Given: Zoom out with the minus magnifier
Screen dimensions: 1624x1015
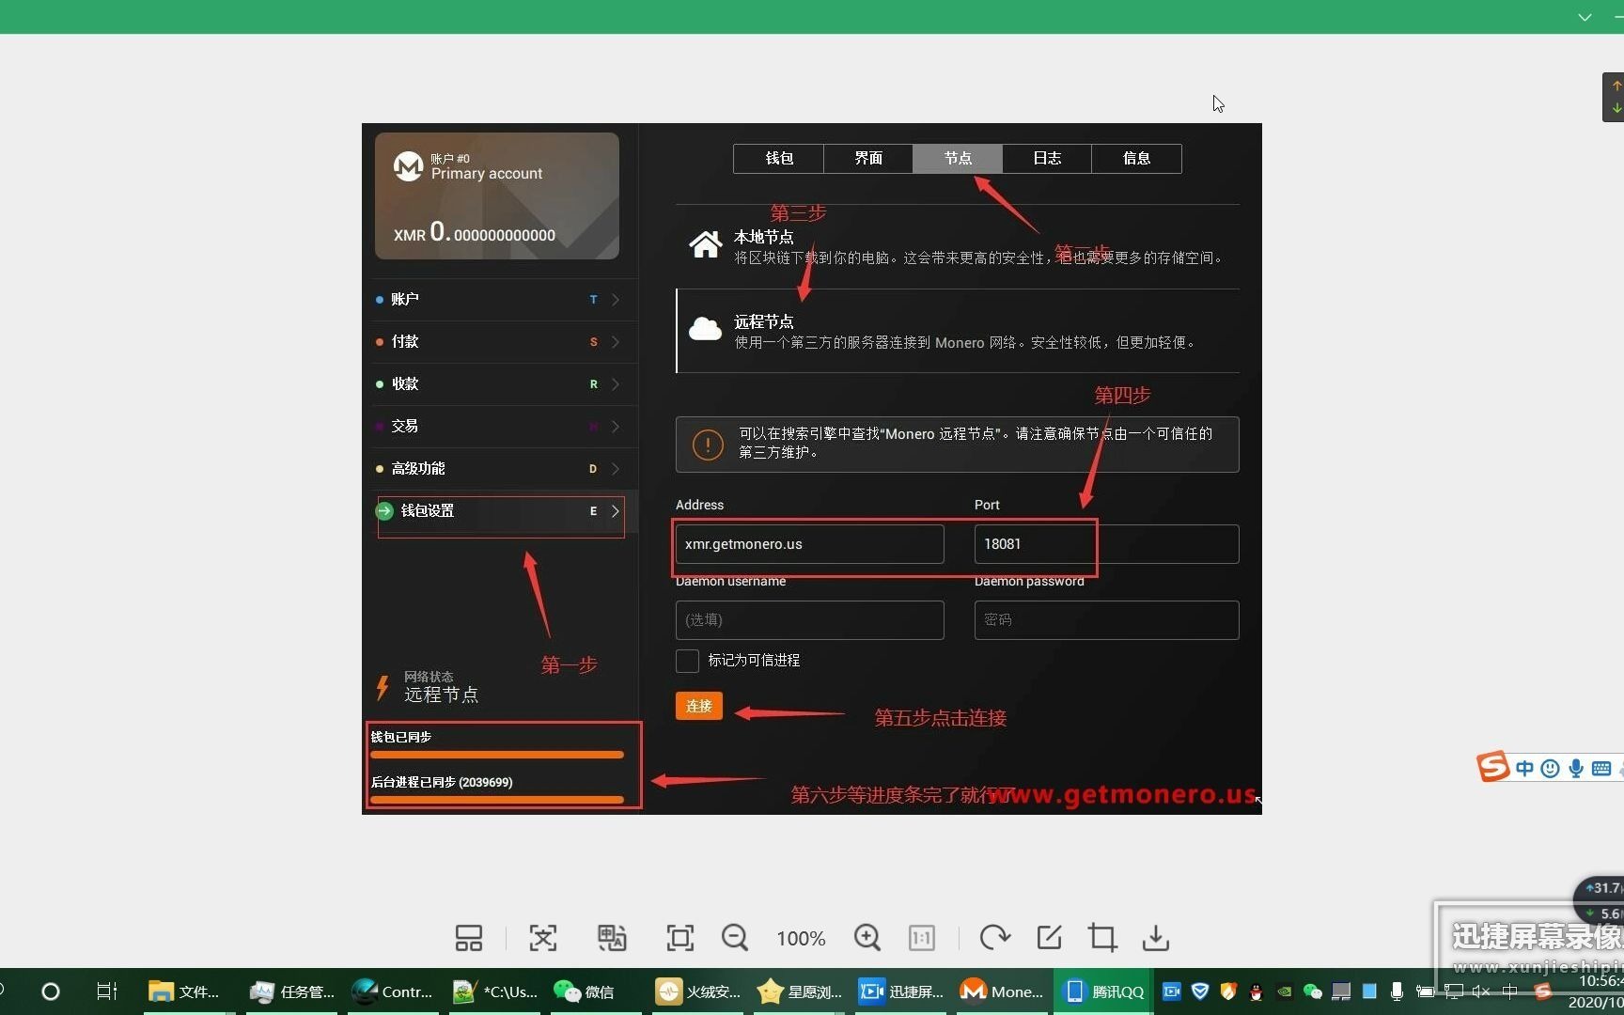Looking at the screenshot, I should pos(734,937).
